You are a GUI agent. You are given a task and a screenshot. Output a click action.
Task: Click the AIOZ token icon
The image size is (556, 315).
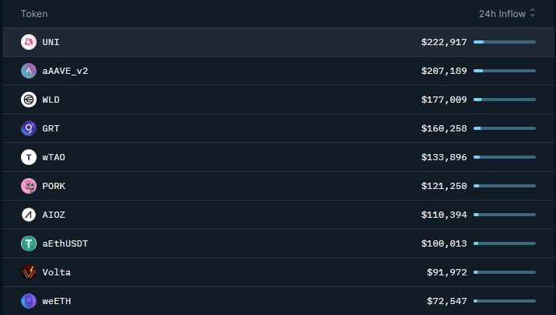tap(29, 215)
